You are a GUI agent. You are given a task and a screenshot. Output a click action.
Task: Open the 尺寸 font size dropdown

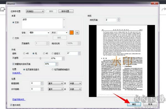[63, 33]
